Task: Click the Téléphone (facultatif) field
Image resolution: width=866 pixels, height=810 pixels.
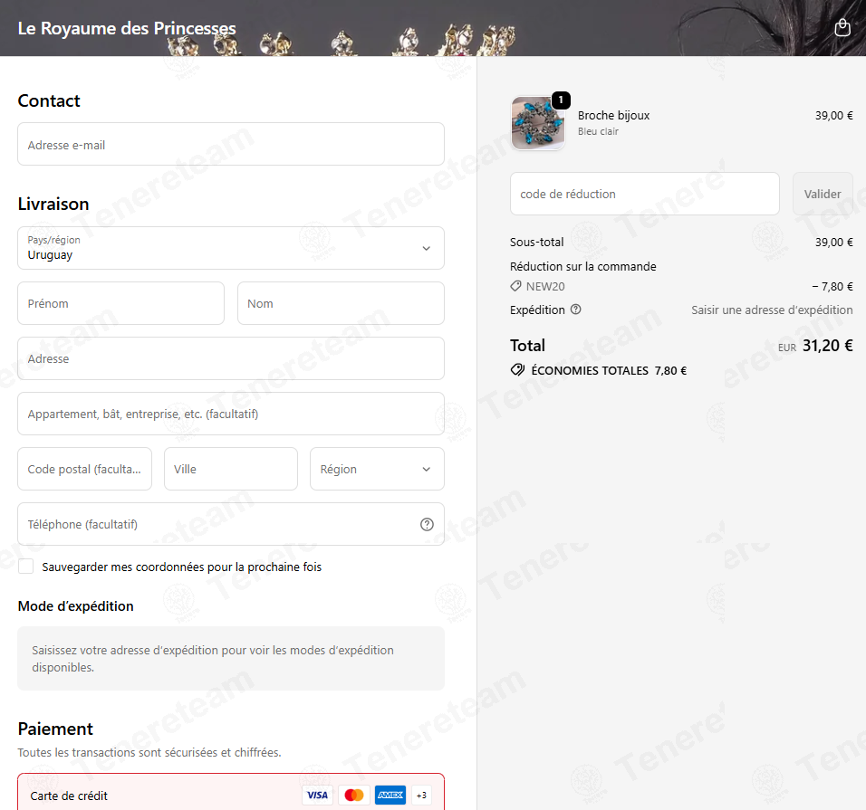Action: coord(231,524)
